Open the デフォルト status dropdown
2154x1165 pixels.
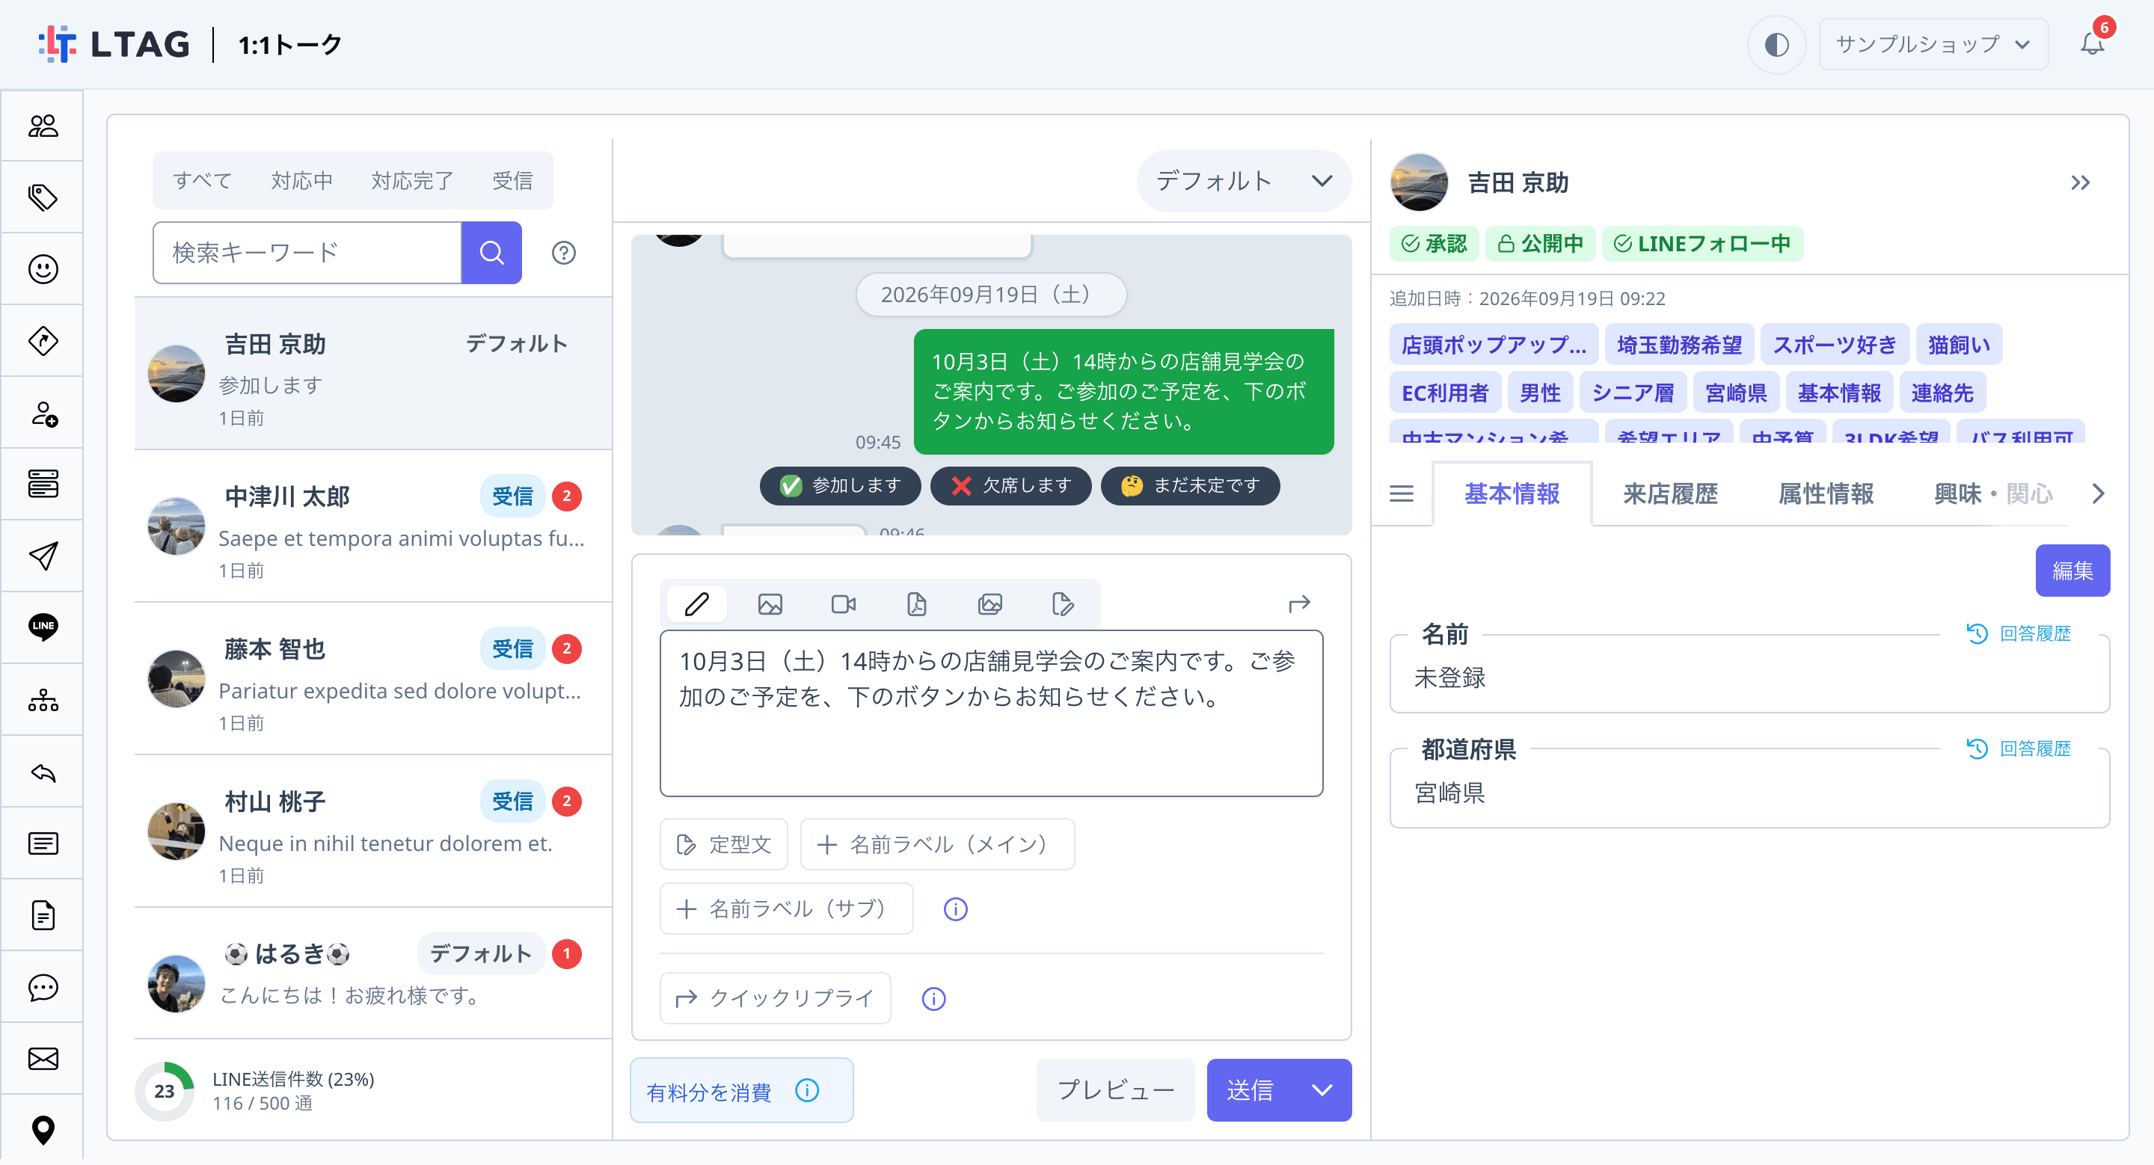click(1243, 180)
